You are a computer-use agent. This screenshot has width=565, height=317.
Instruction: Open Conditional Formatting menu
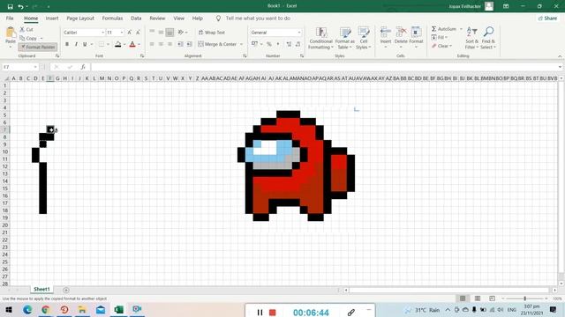coord(320,38)
